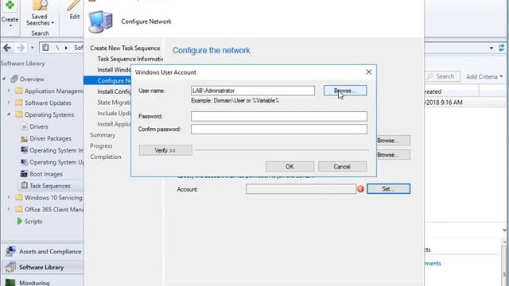Navigate forward with the right arrow
Screen dimensions: 509x286
(21, 48)
